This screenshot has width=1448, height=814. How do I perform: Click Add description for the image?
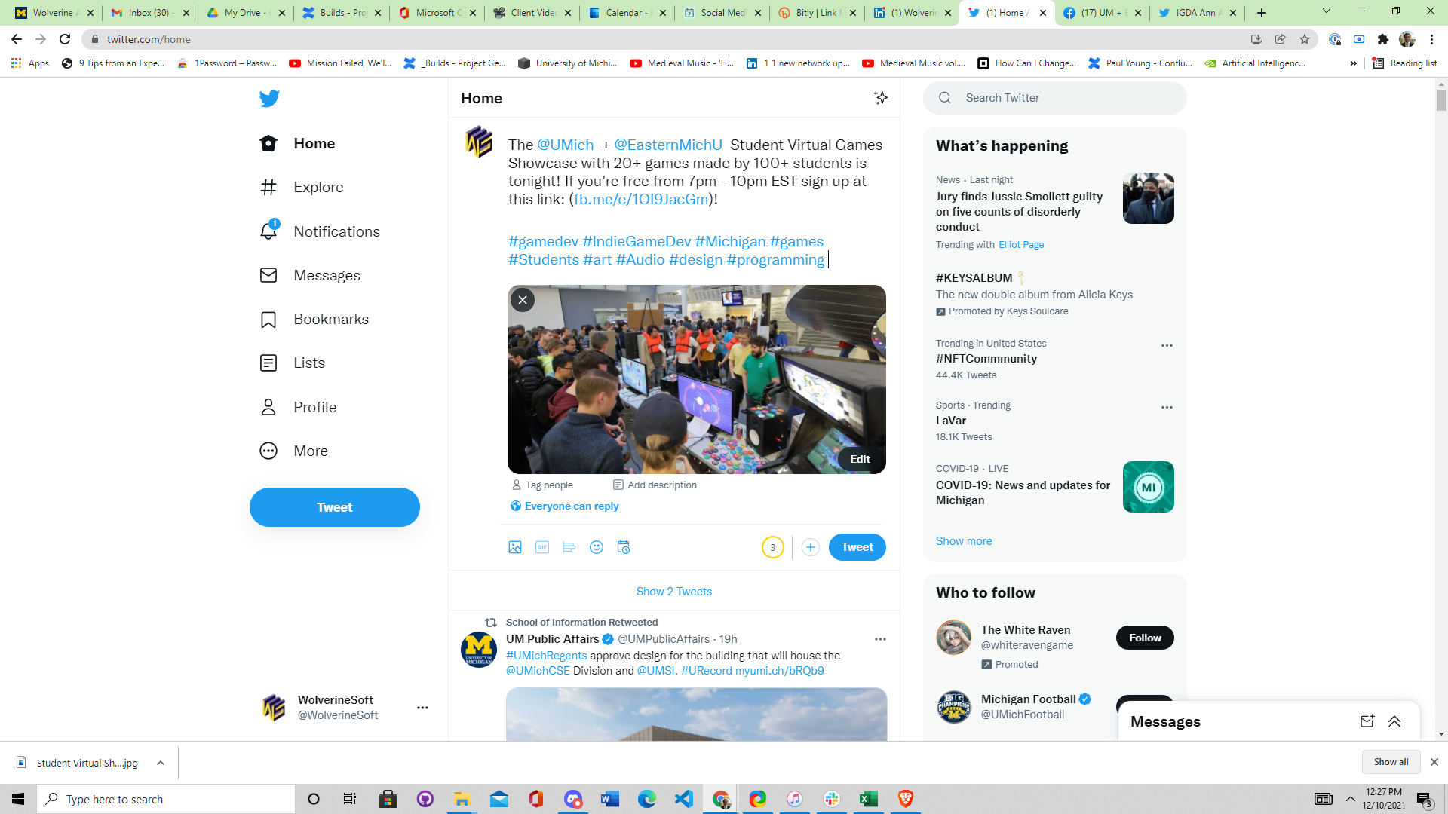click(655, 485)
